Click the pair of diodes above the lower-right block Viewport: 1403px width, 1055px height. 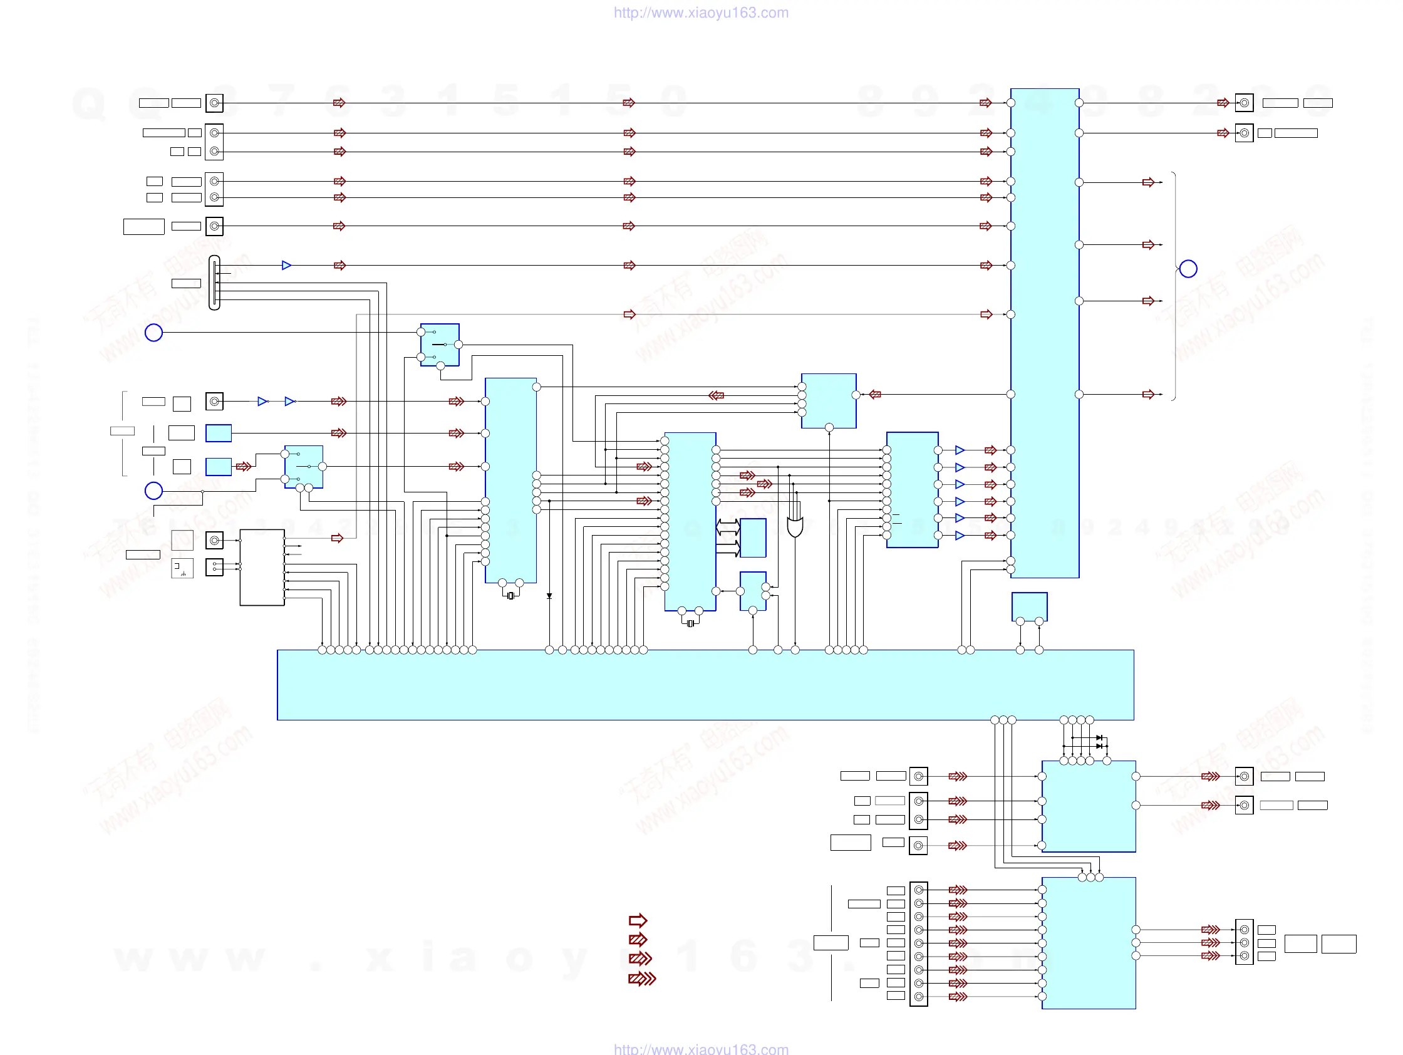[x=1099, y=742]
